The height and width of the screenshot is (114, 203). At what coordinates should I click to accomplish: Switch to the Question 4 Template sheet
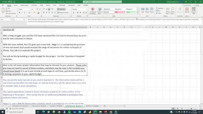click(x=92, y=106)
